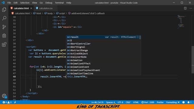Open the Edit menu

15,3
